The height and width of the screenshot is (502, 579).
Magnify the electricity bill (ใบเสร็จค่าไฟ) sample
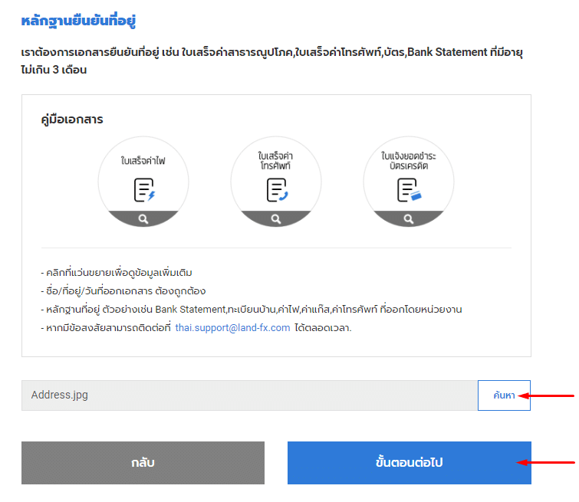pyautogui.click(x=143, y=218)
